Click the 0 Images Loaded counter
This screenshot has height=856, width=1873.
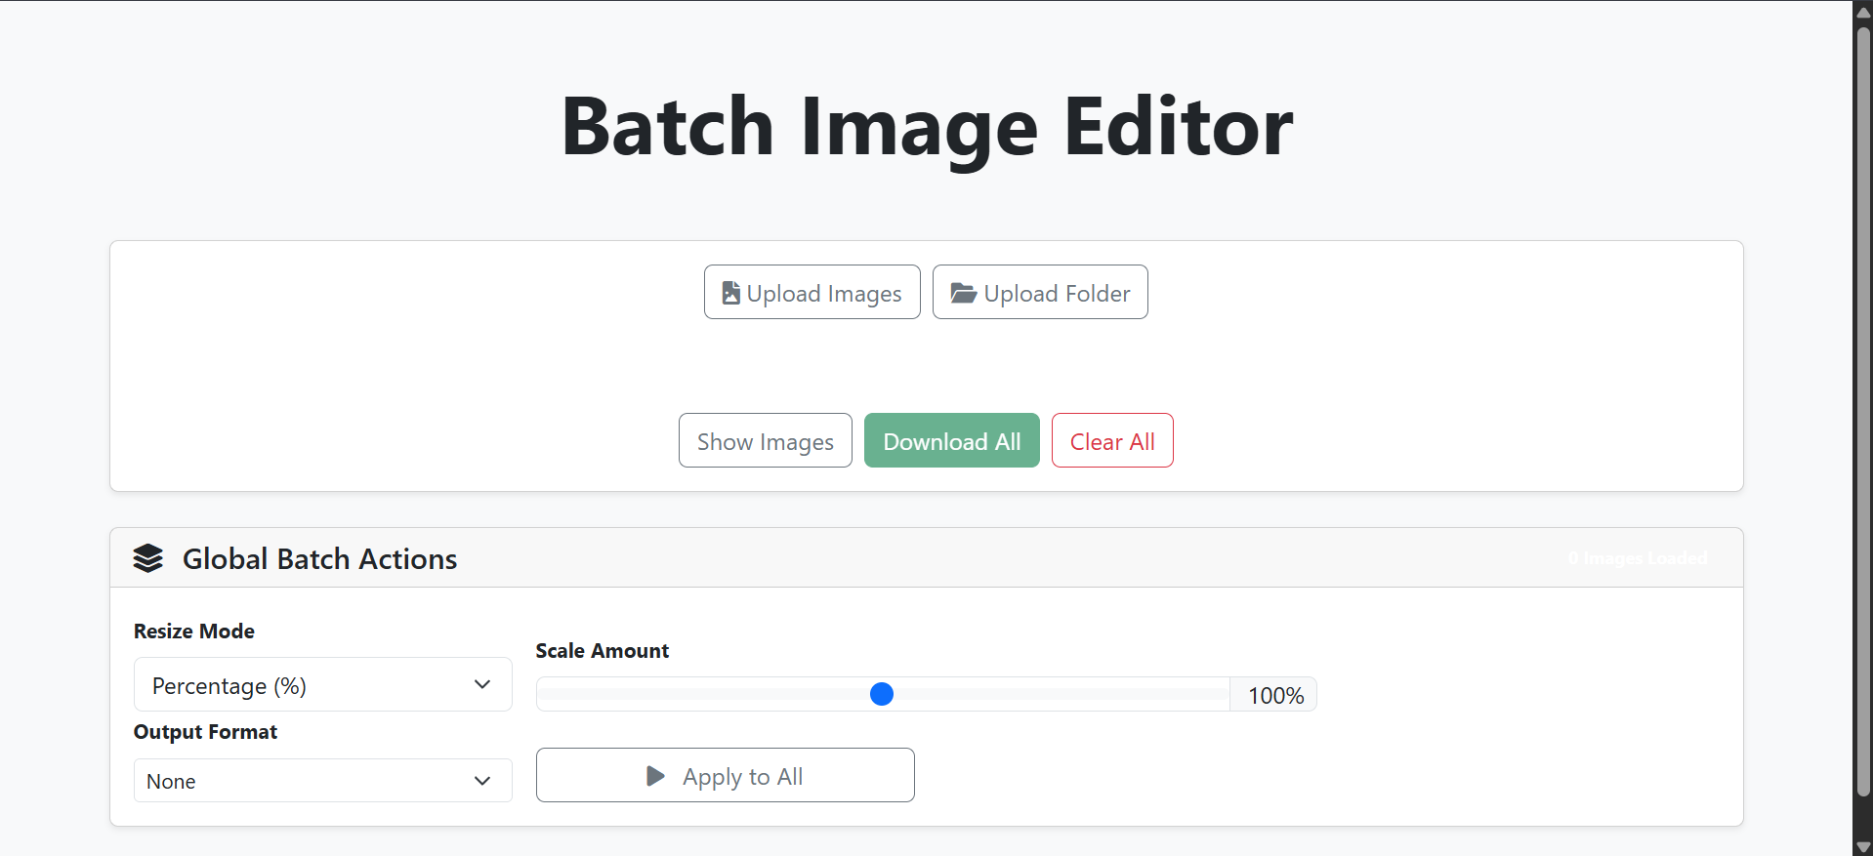tap(1637, 557)
